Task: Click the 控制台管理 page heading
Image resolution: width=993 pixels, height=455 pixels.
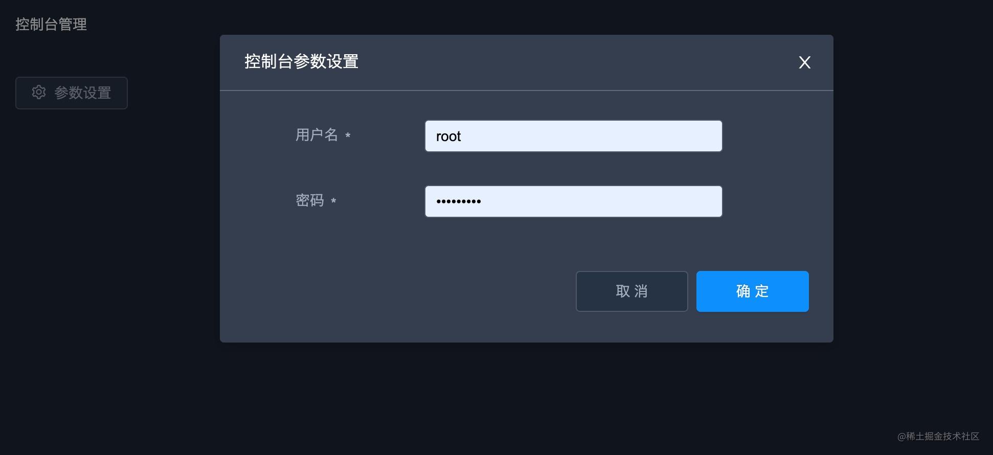Action: [x=51, y=24]
